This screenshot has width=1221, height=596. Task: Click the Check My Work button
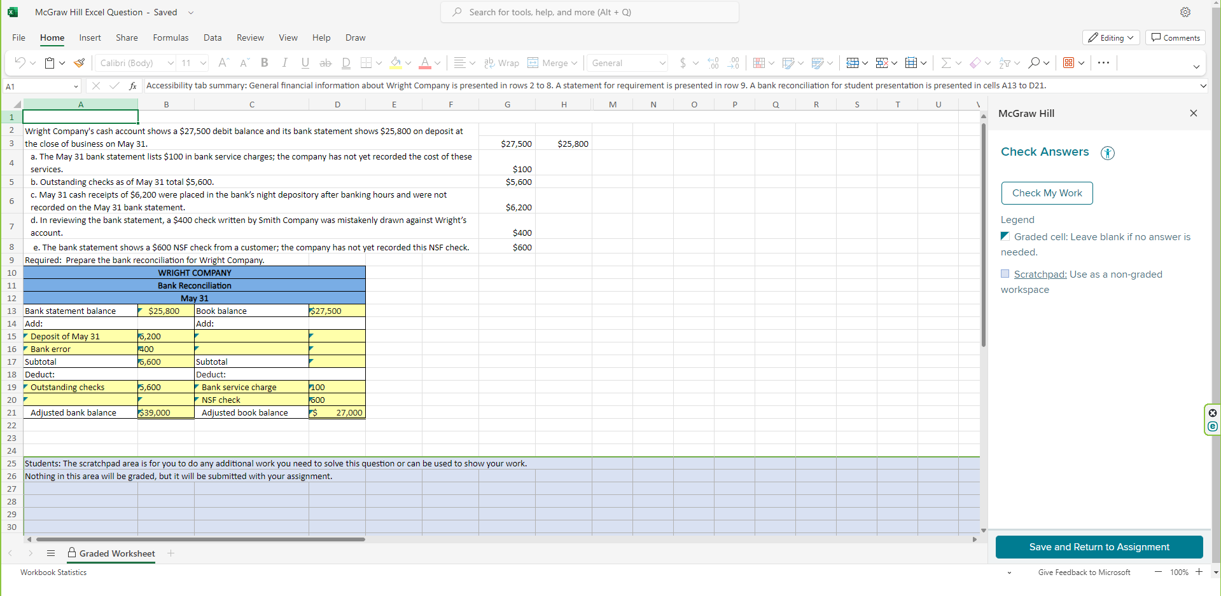1047,193
